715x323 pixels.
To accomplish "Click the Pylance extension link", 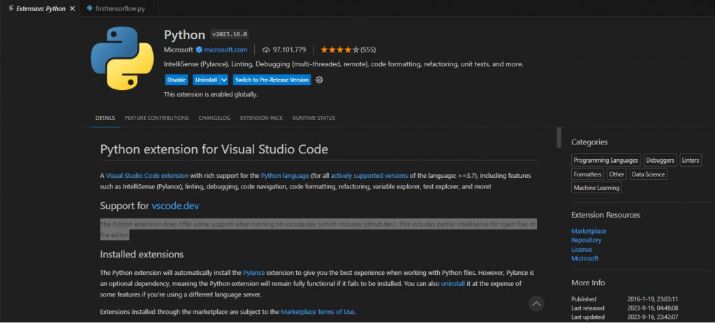I will (254, 272).
